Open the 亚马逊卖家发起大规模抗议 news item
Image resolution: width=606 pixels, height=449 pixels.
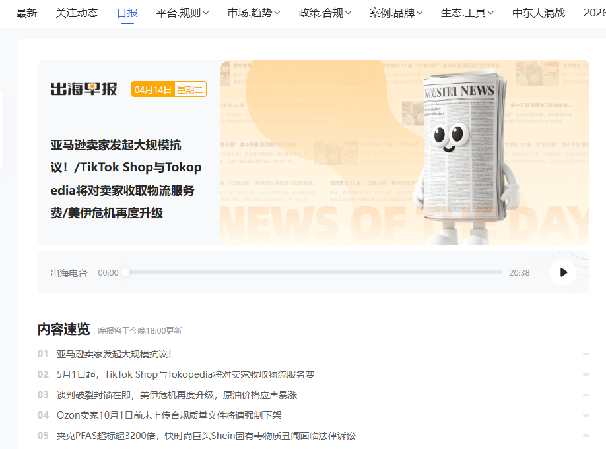[114, 354]
